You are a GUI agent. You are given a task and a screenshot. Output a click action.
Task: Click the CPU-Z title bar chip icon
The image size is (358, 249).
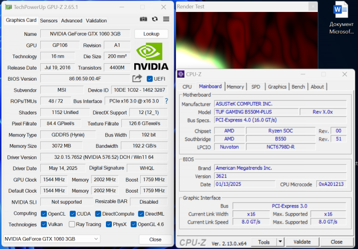181,74
